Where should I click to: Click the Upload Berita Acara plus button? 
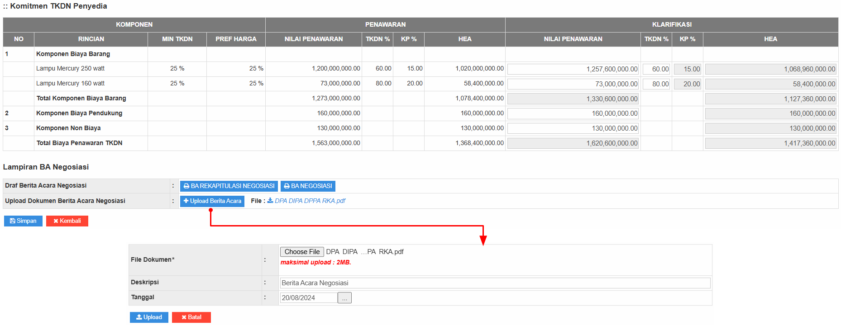(x=212, y=201)
